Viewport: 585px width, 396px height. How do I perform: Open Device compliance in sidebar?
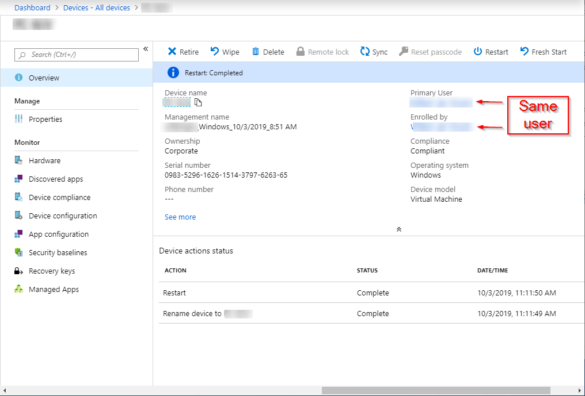pyautogui.click(x=59, y=198)
